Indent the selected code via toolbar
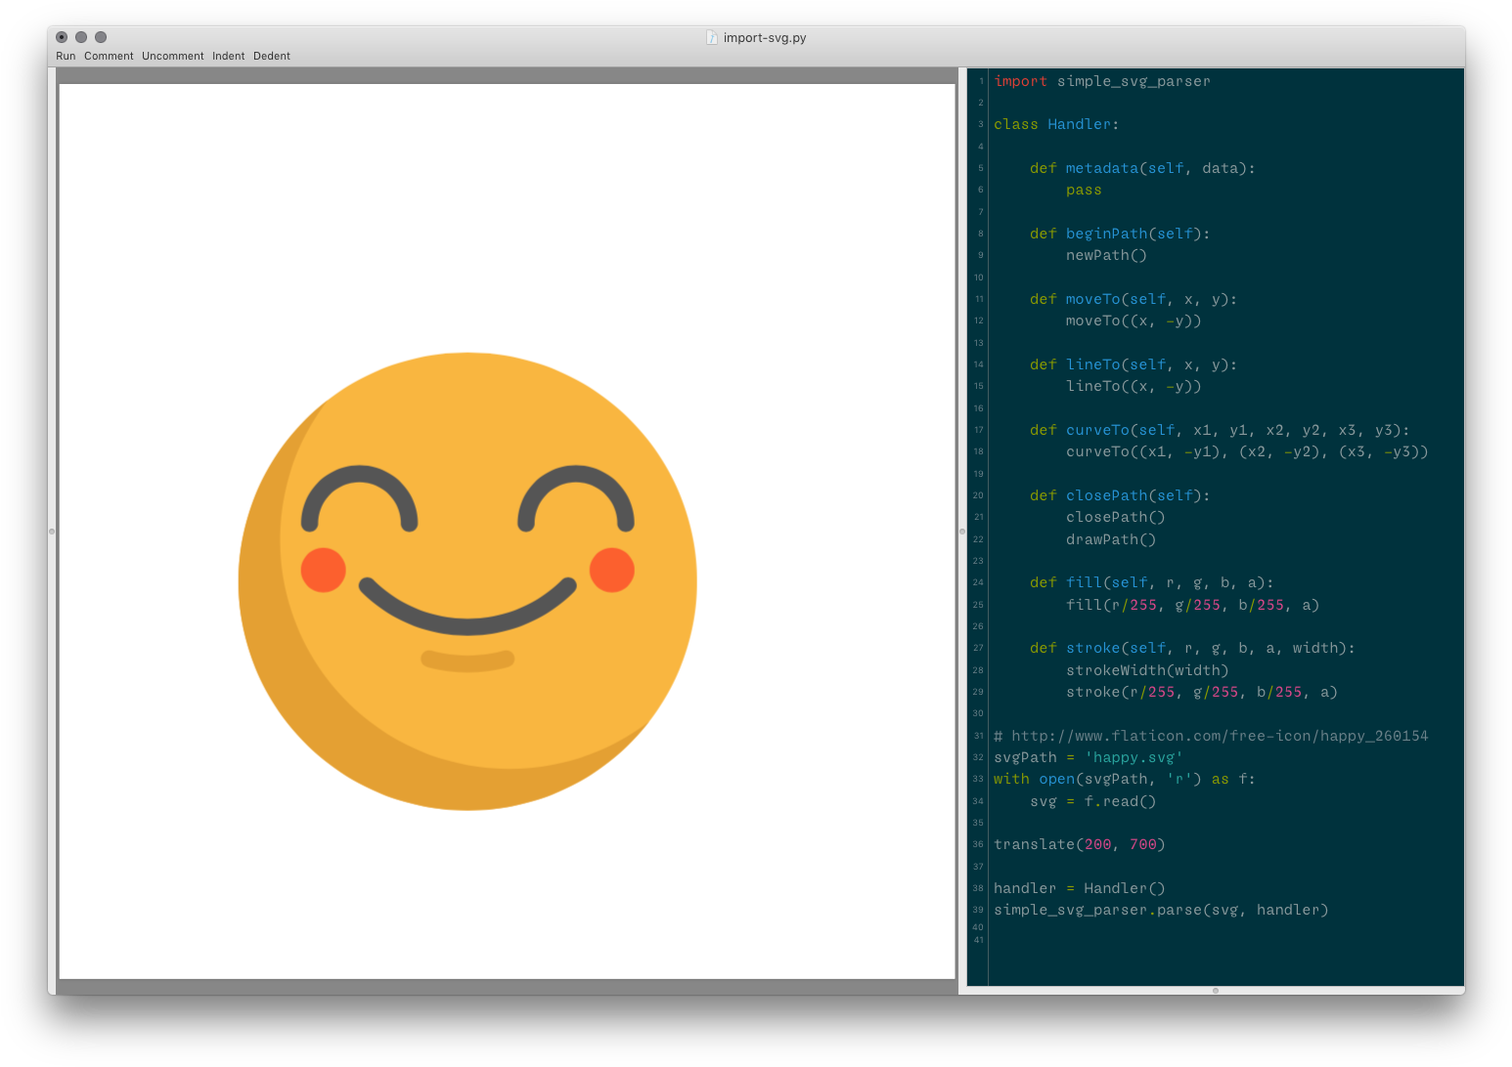Image resolution: width=1512 pixels, height=1067 pixels. click(228, 56)
